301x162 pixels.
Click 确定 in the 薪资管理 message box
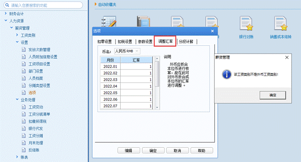tap(273, 95)
